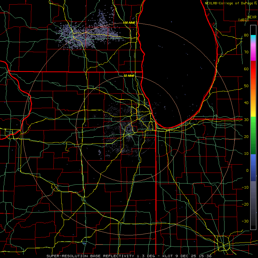Click the KLOT radar site center dot
This screenshot has width=258, height=258.
129,129
